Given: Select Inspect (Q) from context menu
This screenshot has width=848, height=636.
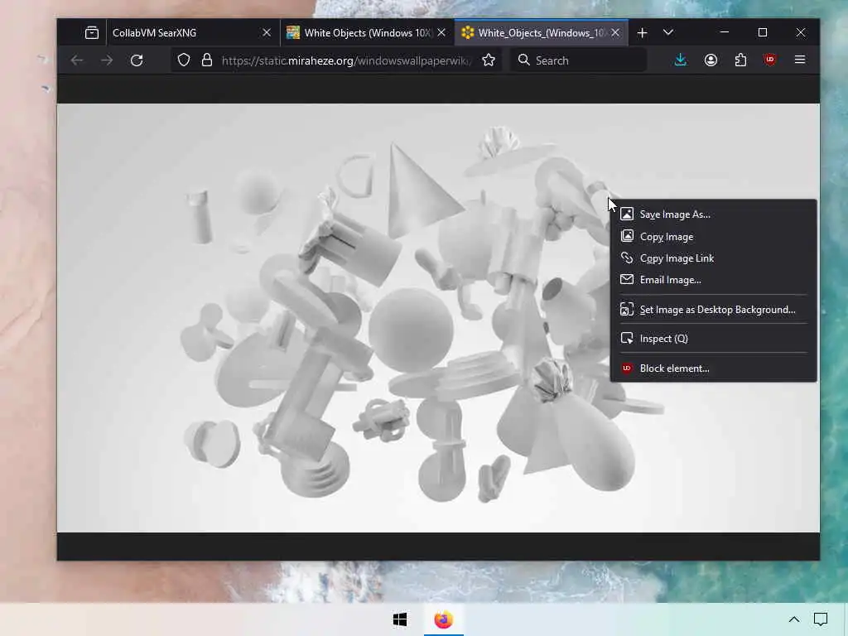Looking at the screenshot, I should tap(713, 339).
